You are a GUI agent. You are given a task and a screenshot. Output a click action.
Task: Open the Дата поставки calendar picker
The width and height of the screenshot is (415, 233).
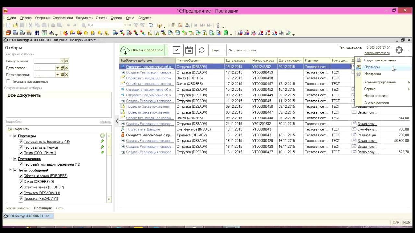coord(62,75)
